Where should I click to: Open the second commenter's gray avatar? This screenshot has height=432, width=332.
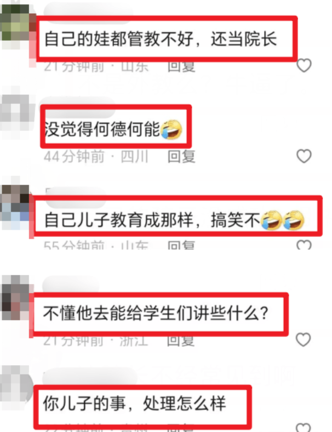click(15, 112)
